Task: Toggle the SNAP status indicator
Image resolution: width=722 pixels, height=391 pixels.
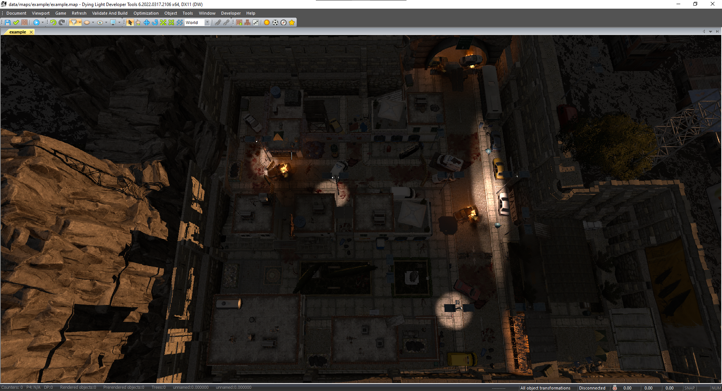Action: tap(689, 388)
